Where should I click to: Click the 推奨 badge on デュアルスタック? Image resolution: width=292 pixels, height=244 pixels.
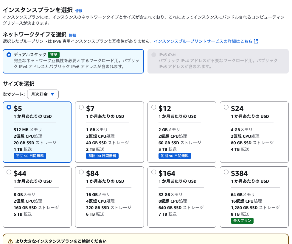pos(54,54)
